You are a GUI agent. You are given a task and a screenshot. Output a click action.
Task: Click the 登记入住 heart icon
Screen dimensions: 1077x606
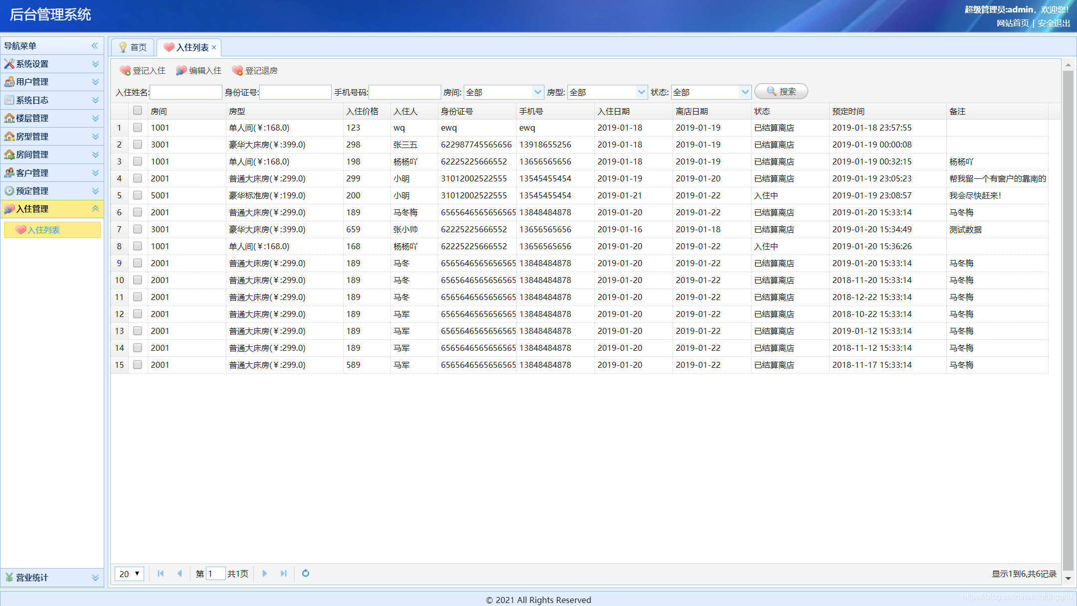pyautogui.click(x=125, y=70)
